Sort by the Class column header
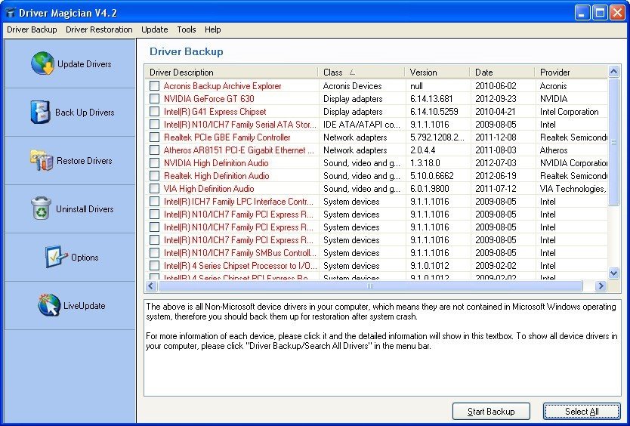 coord(362,73)
